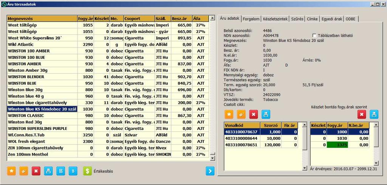Click the small blue B icon
This screenshot has height=185, width=387.
pos(73,171)
